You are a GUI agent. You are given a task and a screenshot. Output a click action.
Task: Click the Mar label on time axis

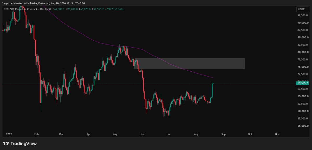tap(61, 134)
